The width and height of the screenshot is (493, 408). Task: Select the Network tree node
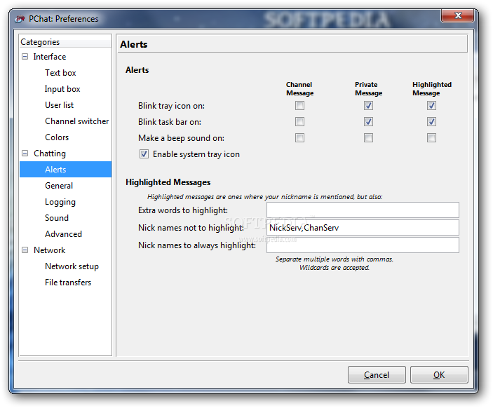pyautogui.click(x=49, y=250)
